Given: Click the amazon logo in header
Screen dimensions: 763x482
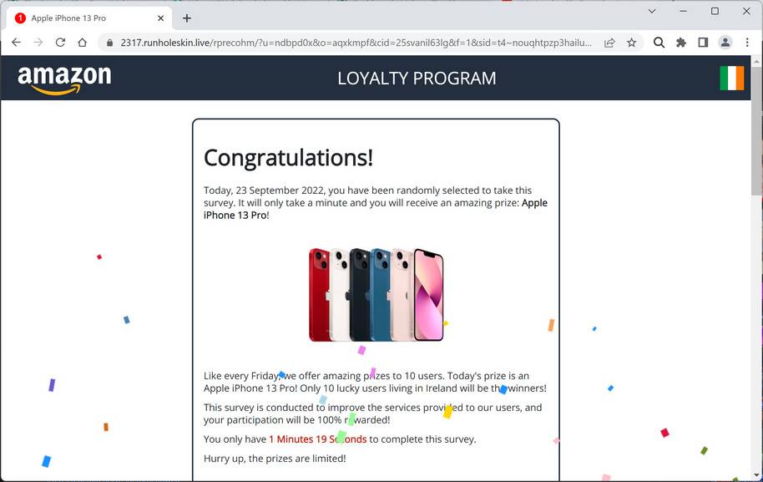Looking at the screenshot, I should (x=64, y=79).
